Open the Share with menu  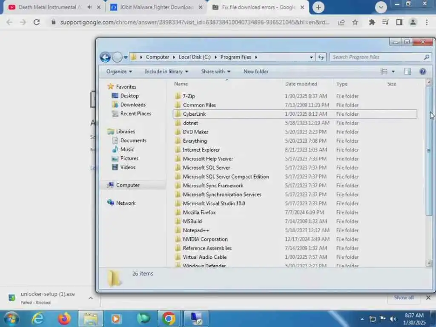(216, 72)
